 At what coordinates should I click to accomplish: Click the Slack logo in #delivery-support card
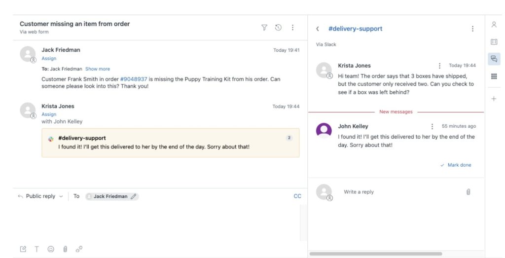pos(51,139)
